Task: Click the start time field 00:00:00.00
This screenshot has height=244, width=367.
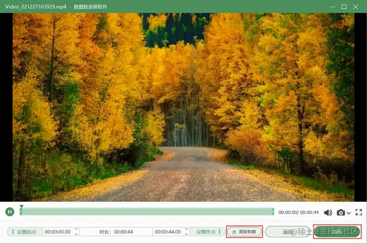Action: 58,232
